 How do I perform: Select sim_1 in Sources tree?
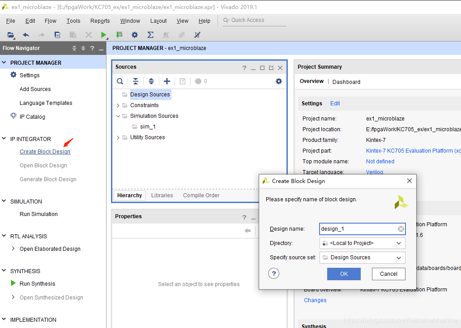(148, 127)
